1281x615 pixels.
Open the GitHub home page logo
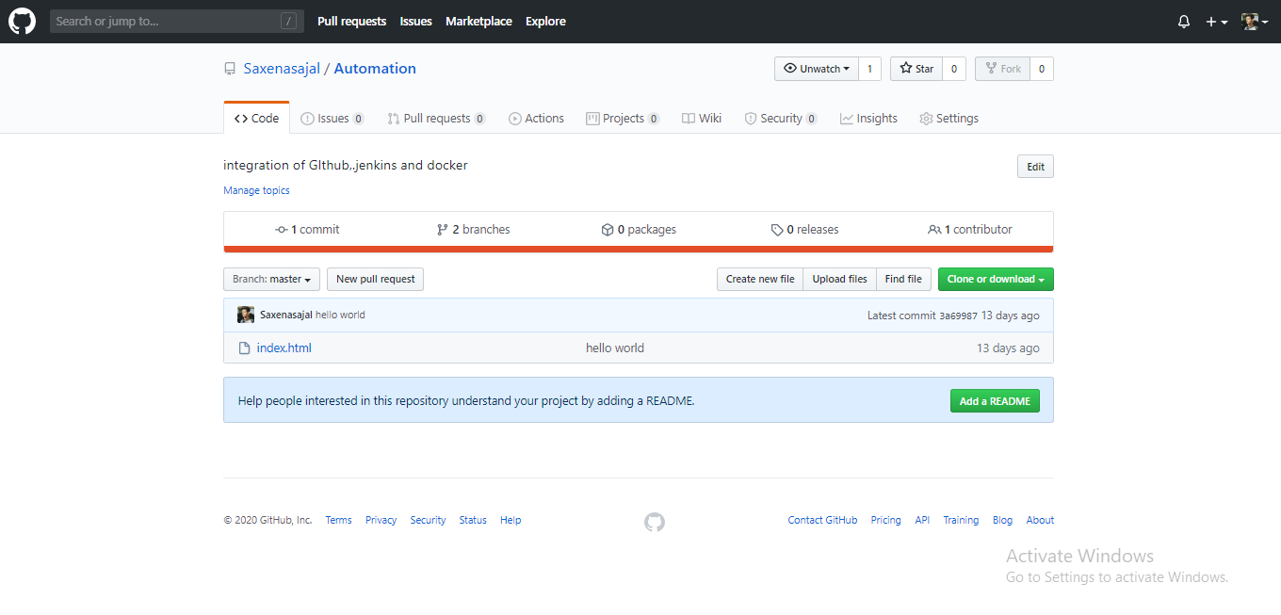point(21,21)
